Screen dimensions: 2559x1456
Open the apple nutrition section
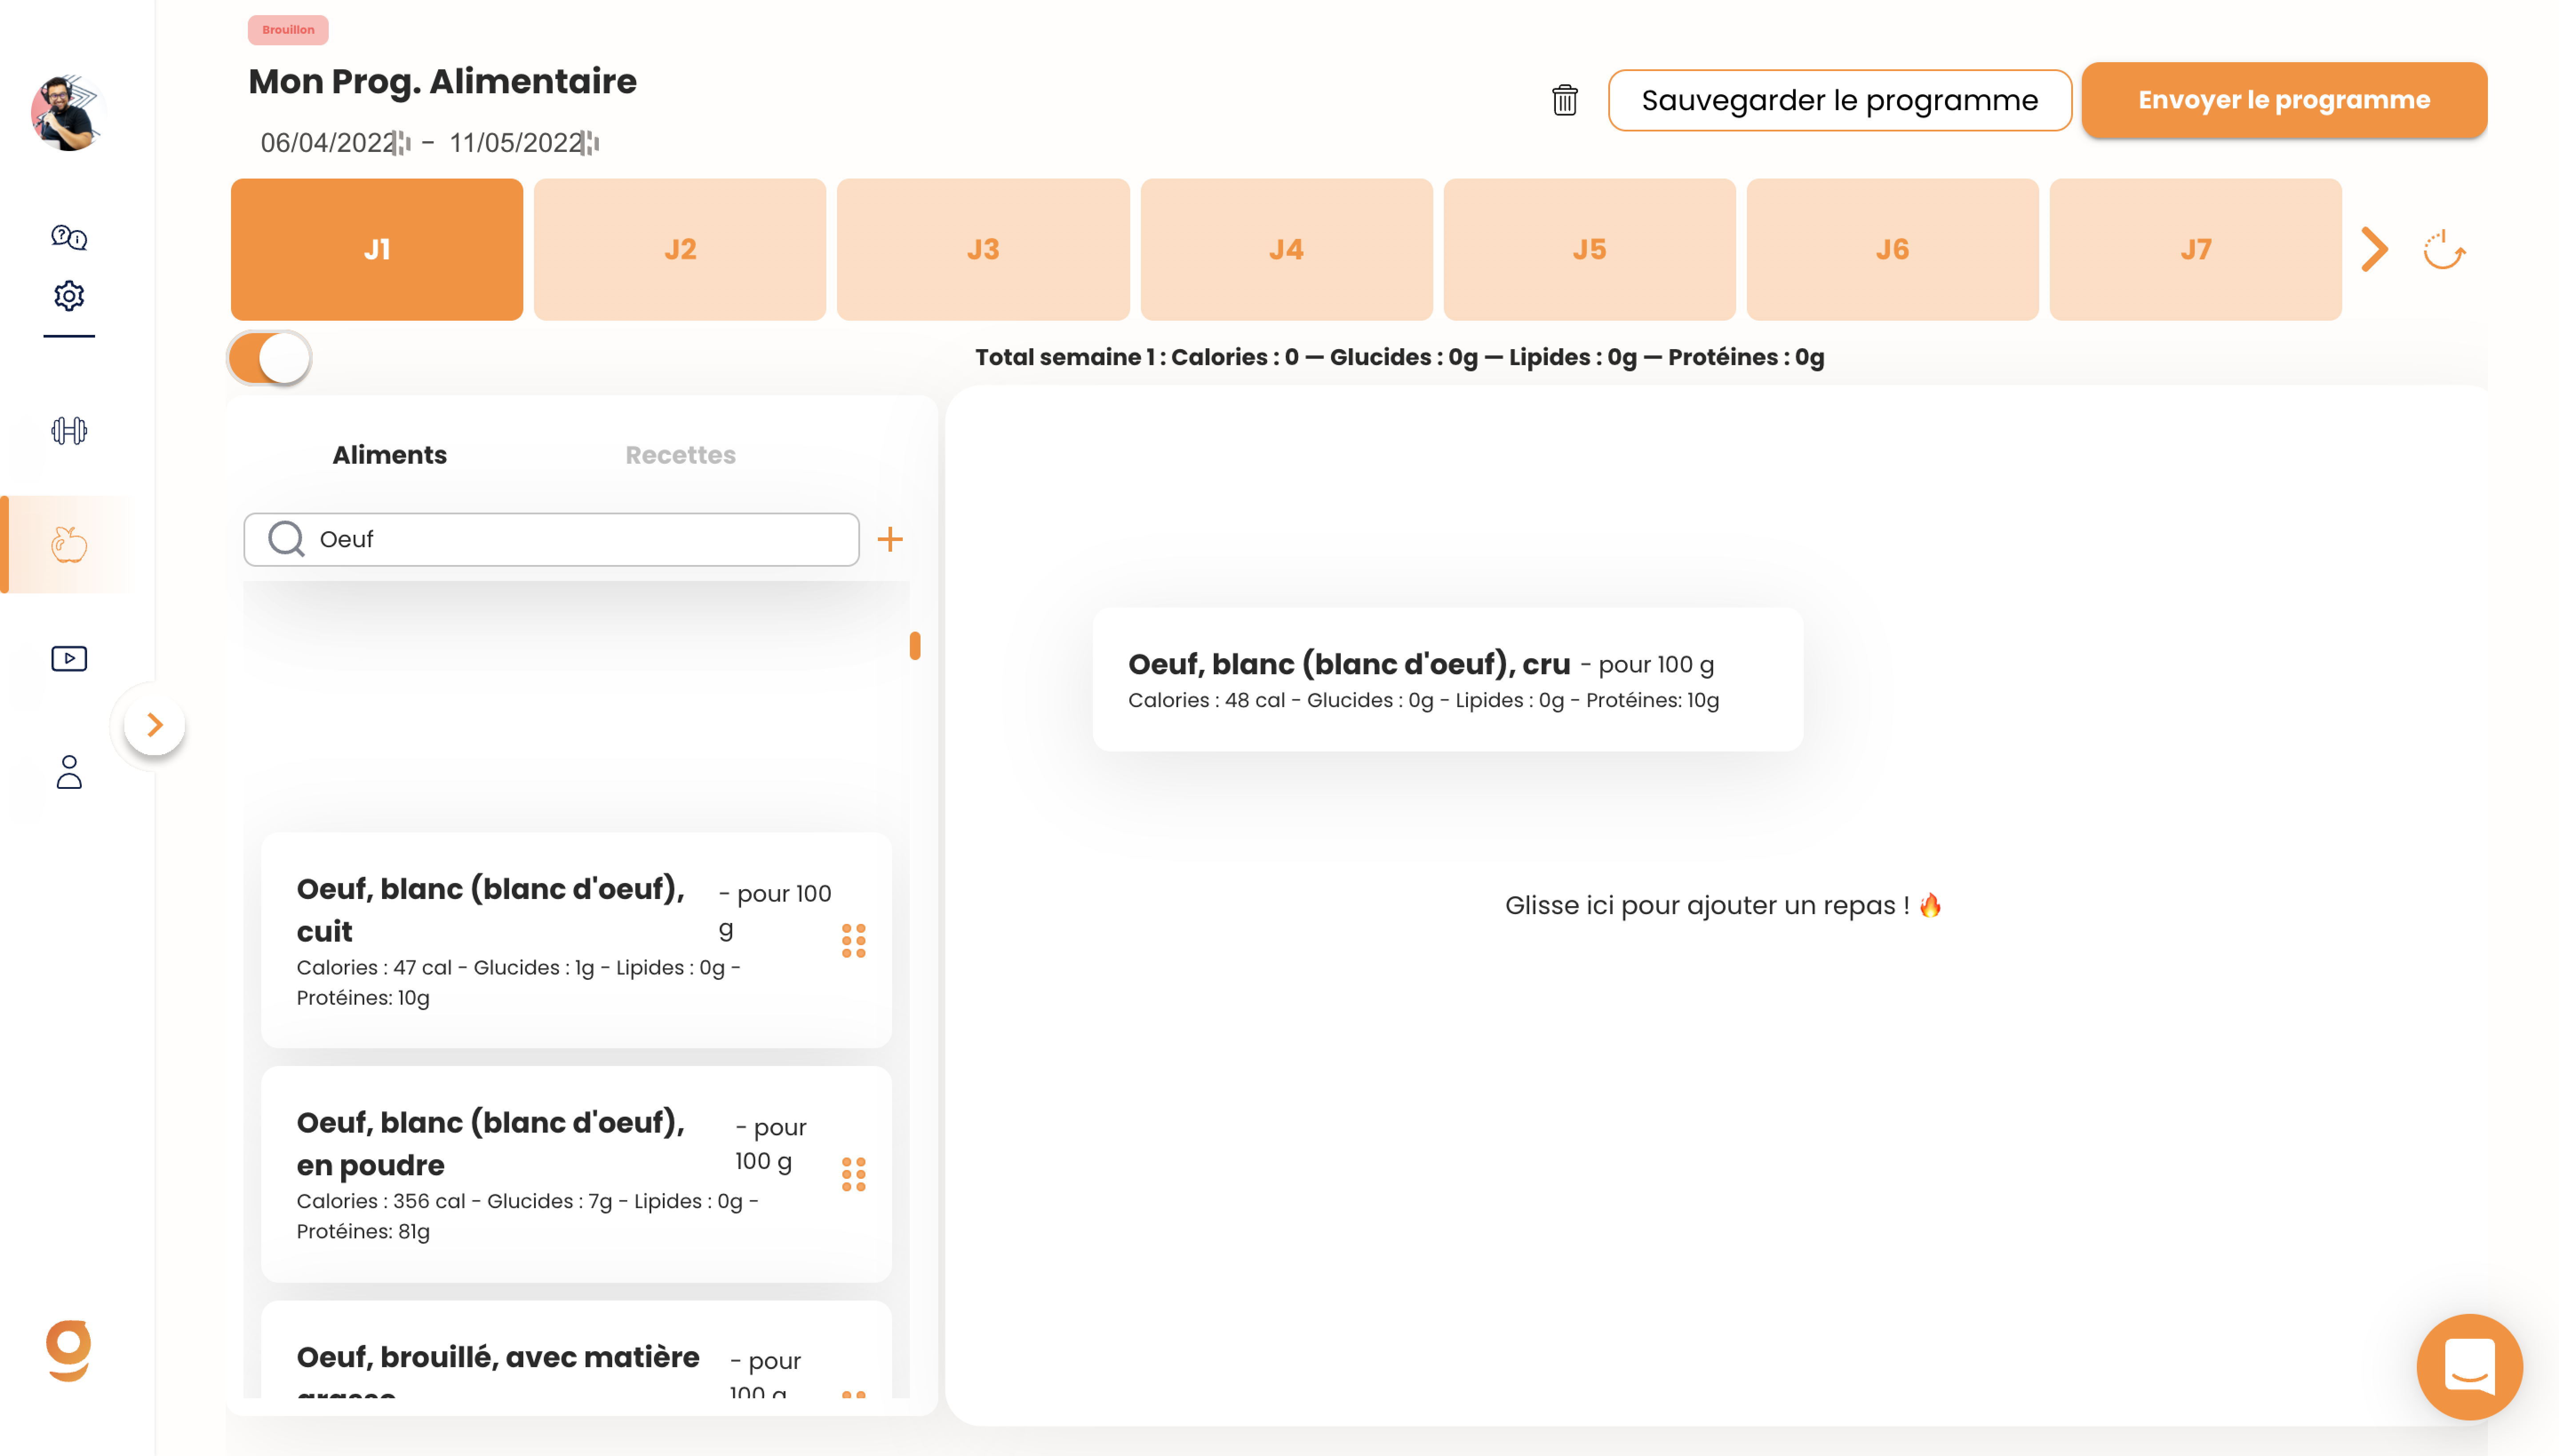69,544
